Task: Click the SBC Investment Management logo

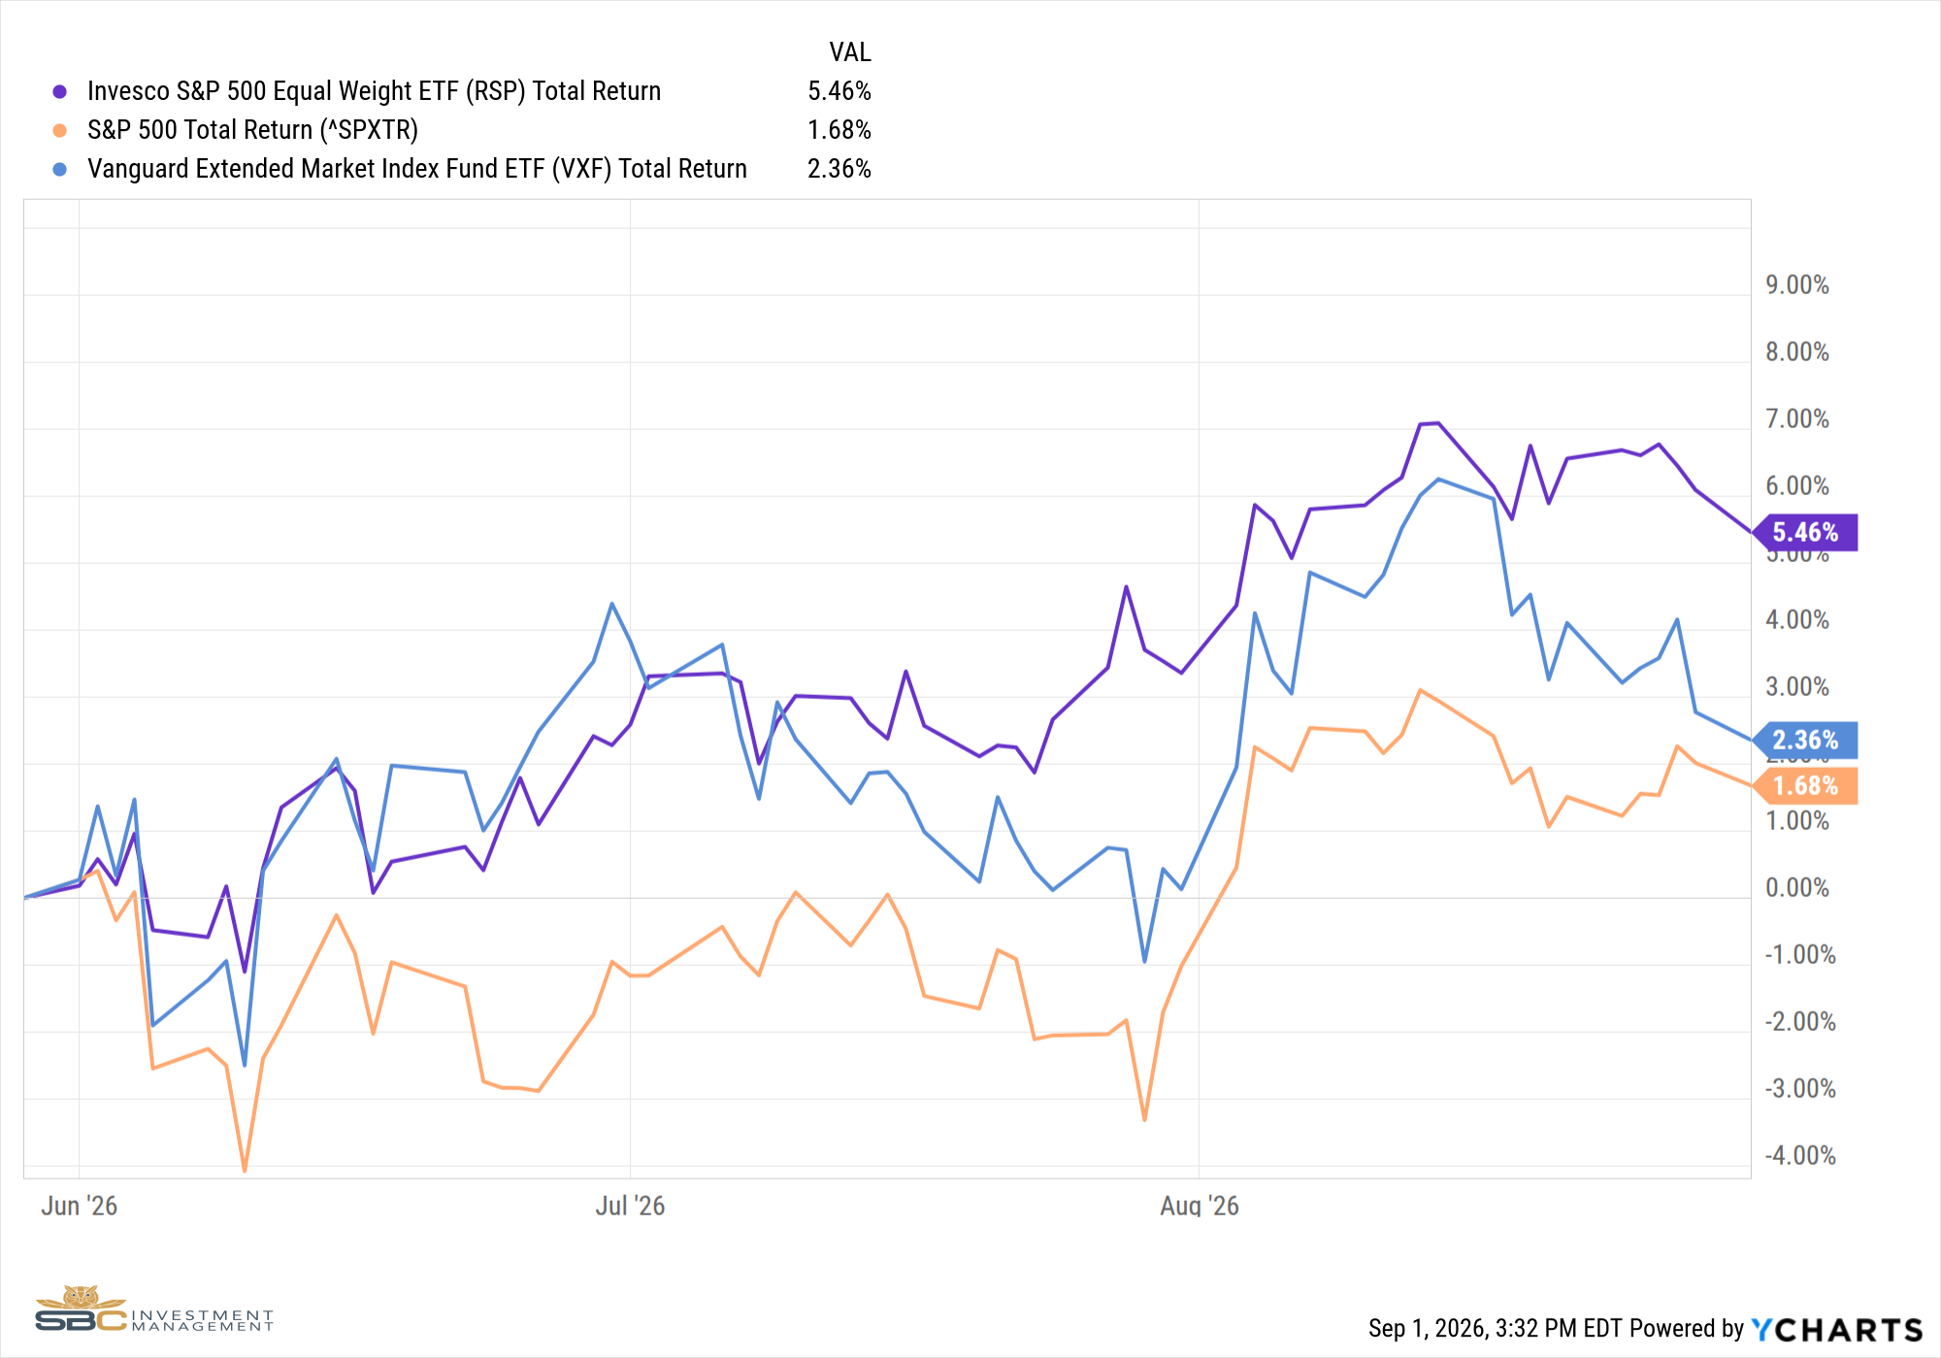Action: click(154, 1310)
